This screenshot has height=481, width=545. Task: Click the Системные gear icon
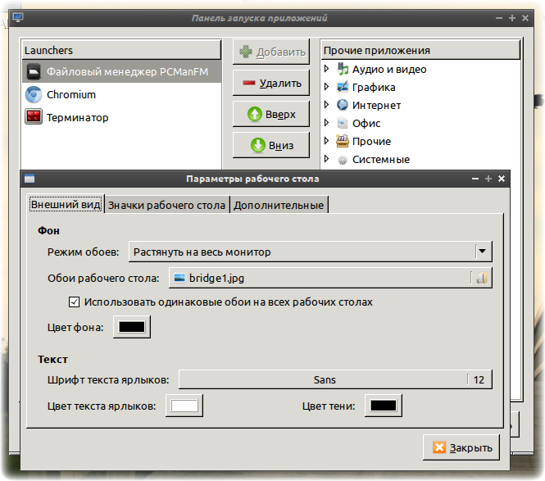pyautogui.click(x=343, y=160)
